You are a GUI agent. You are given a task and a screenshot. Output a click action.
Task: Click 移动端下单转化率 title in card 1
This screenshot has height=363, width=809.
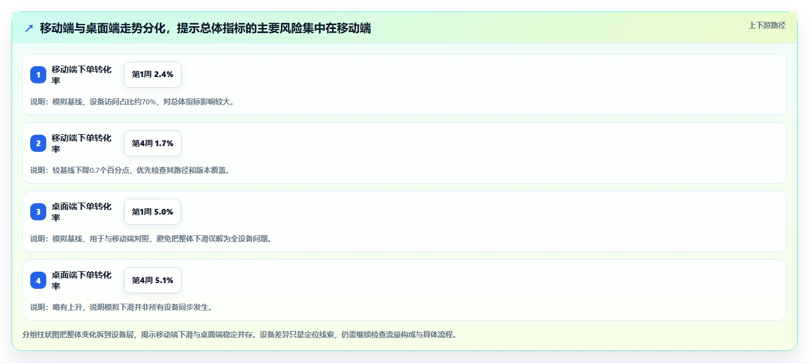tap(82, 75)
